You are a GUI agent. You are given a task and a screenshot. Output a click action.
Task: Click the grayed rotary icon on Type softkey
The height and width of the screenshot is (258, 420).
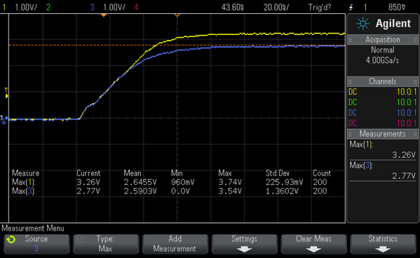[80, 239]
